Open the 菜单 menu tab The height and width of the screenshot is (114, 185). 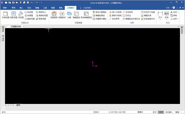point(5,8)
